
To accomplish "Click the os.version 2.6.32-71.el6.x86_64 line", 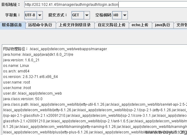I will tap(30, 77).
